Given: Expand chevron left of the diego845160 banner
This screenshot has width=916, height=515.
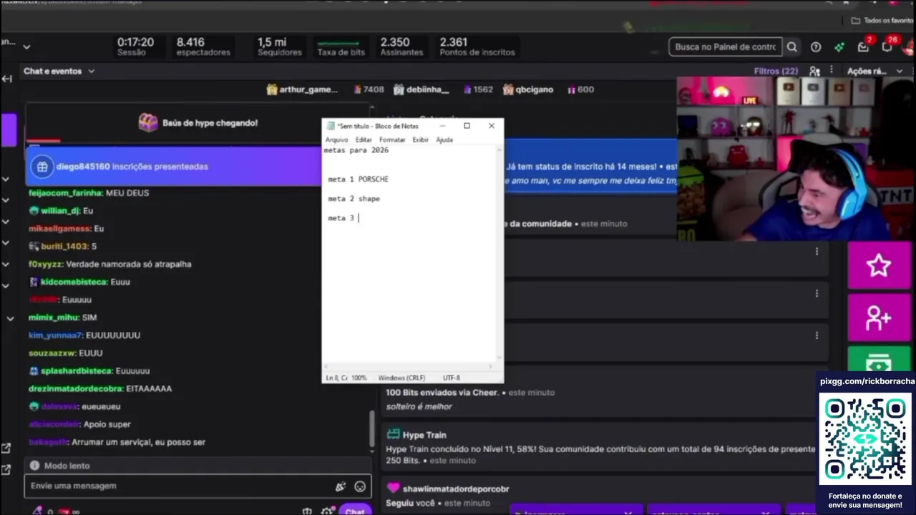Looking at the screenshot, I should coord(6,179).
